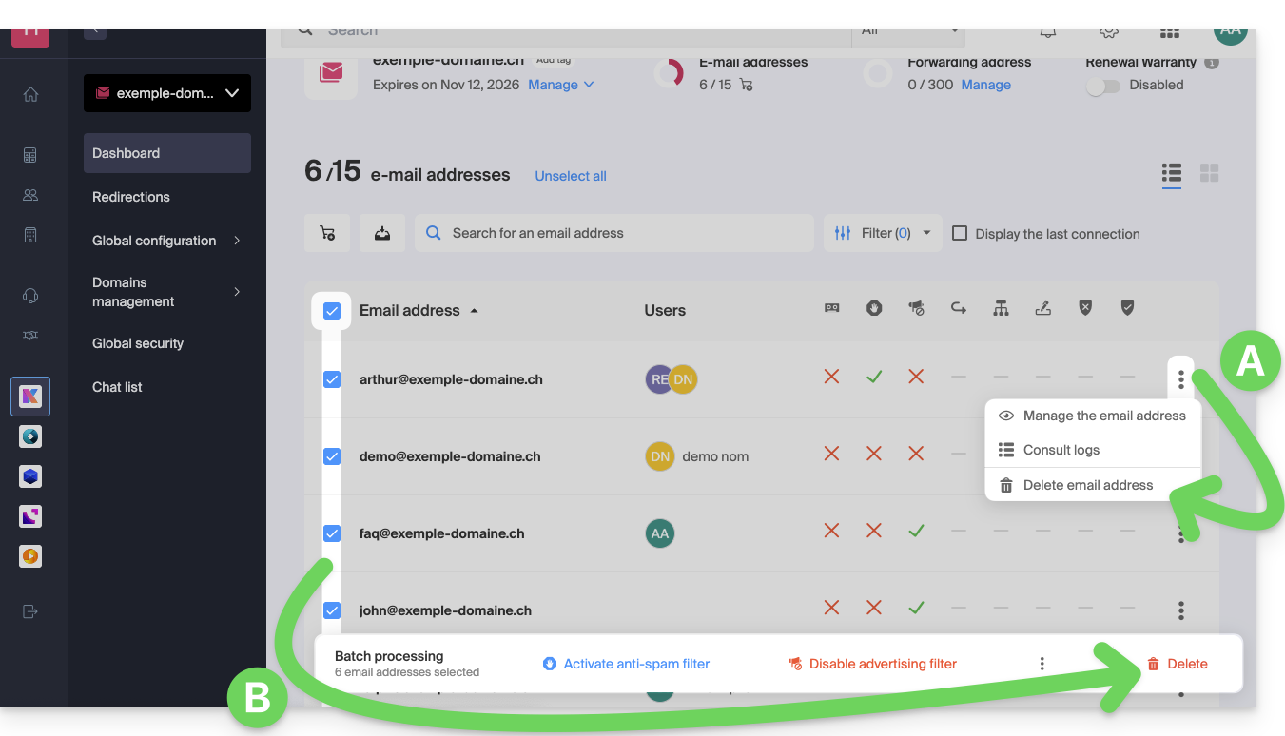Switch to grid view layout icon

coord(1209,173)
